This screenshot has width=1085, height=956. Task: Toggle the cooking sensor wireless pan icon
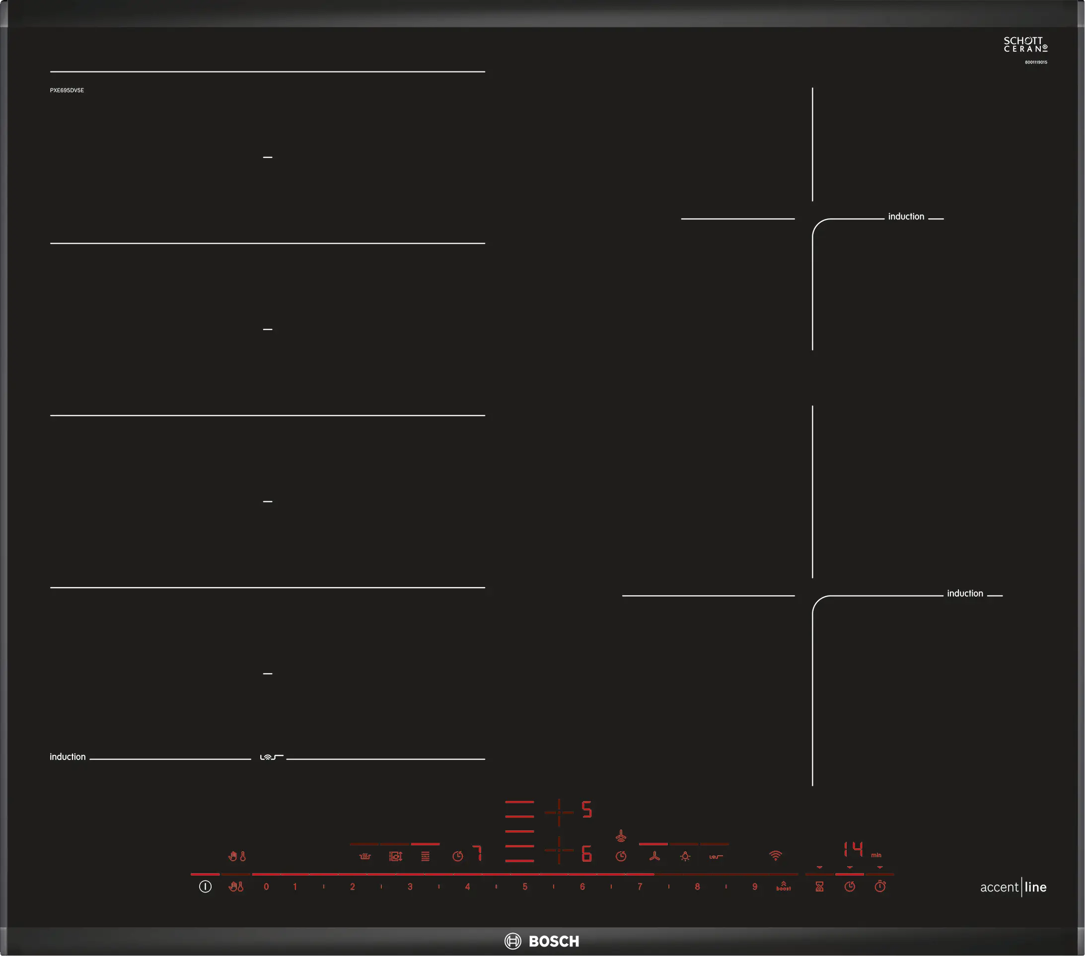[716, 856]
